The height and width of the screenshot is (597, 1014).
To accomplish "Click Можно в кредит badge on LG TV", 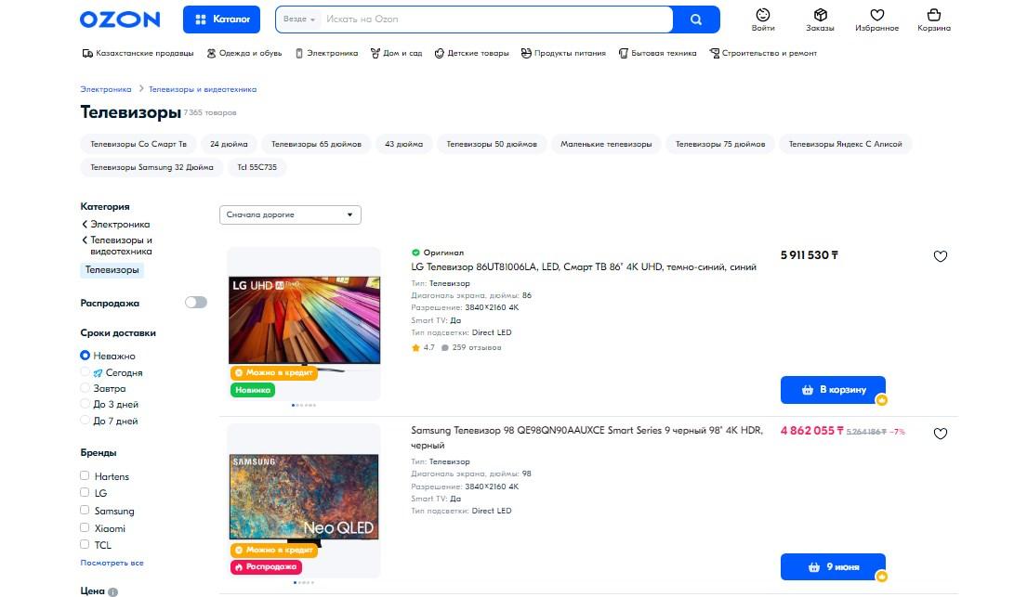I will coord(274,373).
